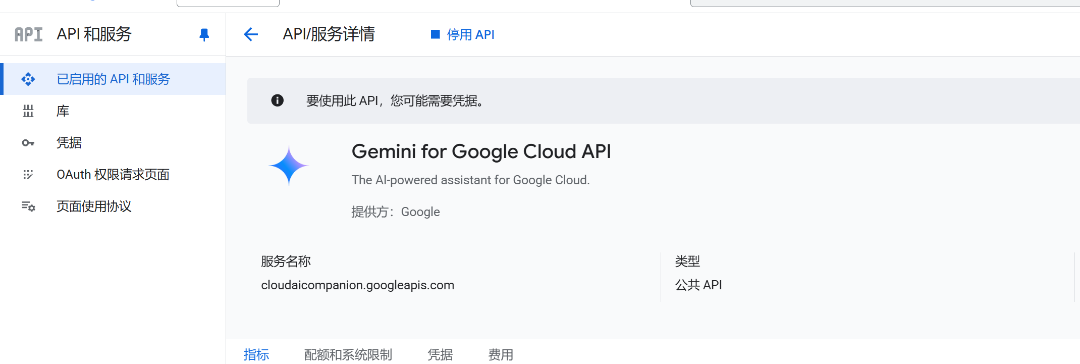Switch to the 配额和系统限制 tab
Viewport: 1080px width, 364px height.
click(348, 354)
